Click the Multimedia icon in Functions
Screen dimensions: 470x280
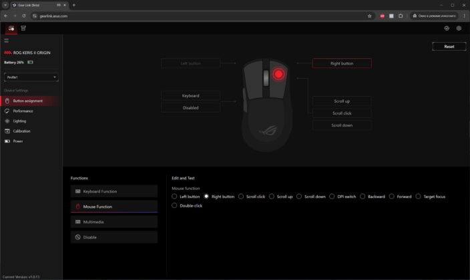[x=77, y=222]
